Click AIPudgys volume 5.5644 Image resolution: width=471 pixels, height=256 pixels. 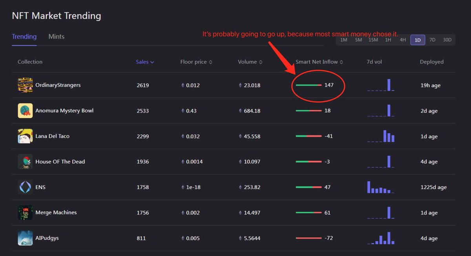(x=252, y=238)
